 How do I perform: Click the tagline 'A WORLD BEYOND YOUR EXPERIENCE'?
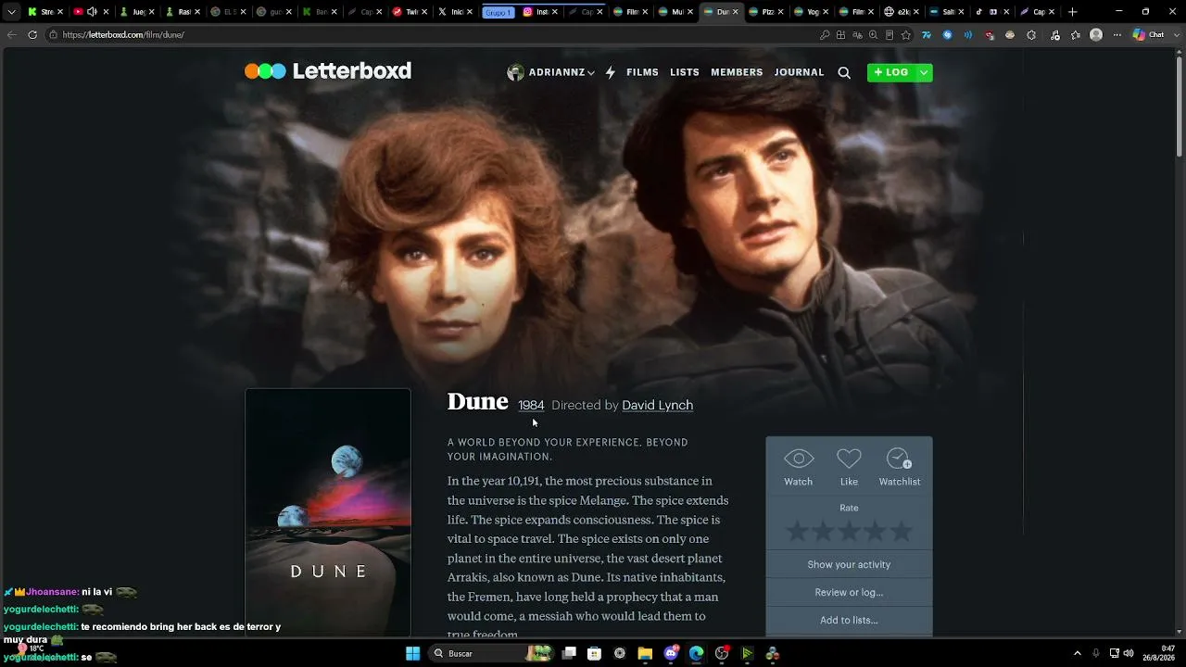pos(567,449)
